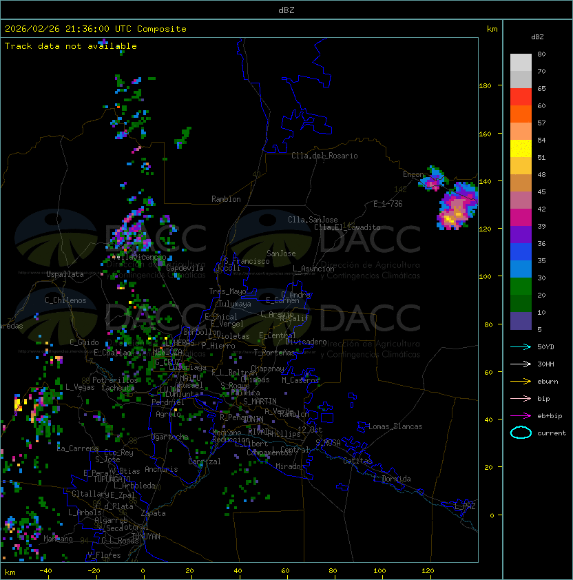Click the 'Clla.SanJose' label
The image size is (573, 580).
[313, 220]
